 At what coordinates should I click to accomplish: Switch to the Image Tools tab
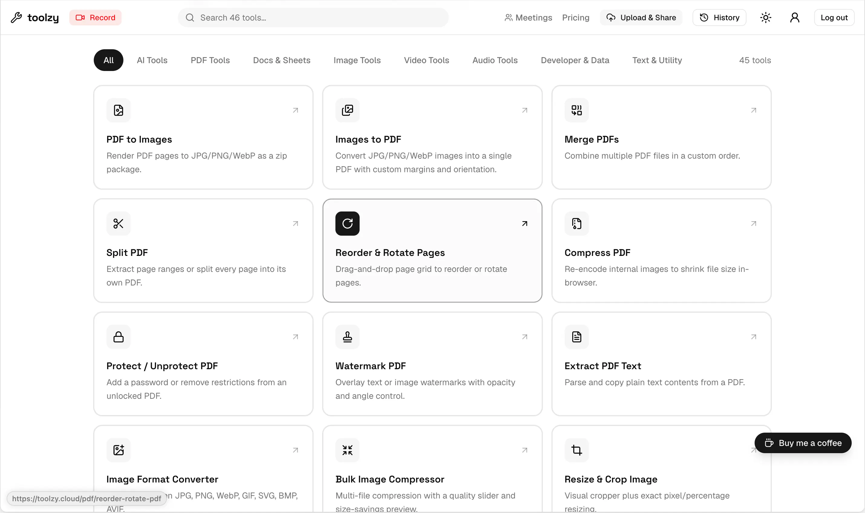(357, 60)
